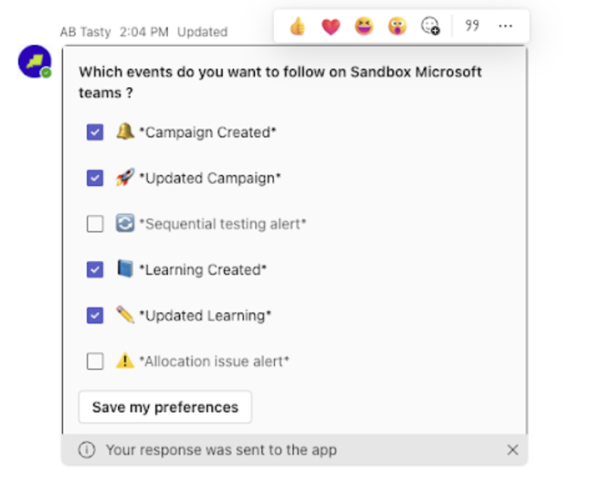React with red heart emoji
This screenshot has width=604, height=489.
[330, 27]
